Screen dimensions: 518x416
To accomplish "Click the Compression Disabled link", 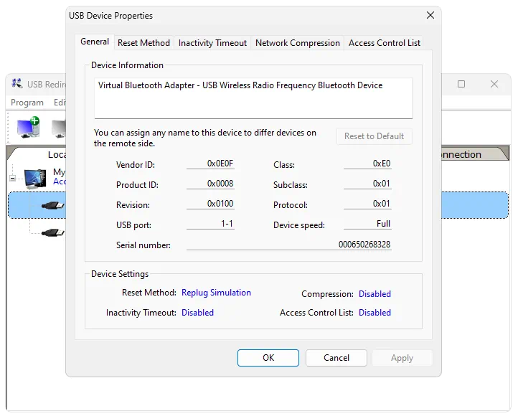I will coord(375,294).
